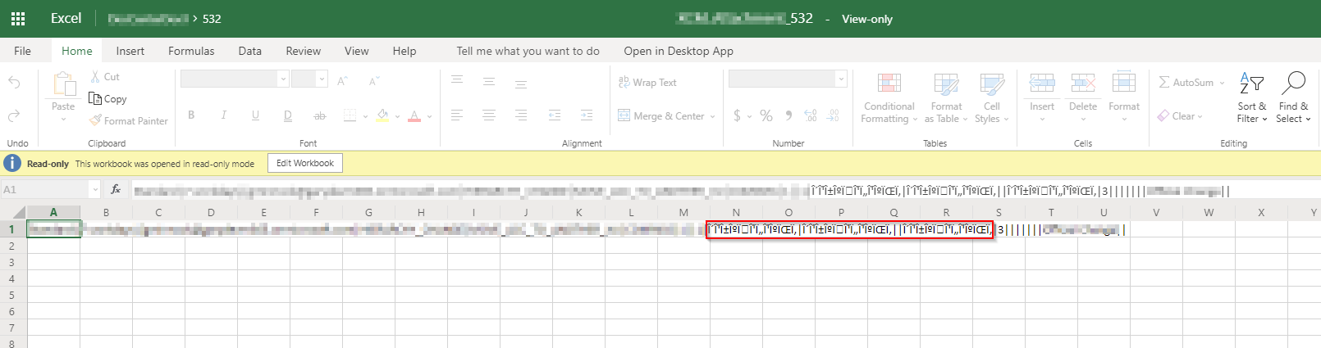Click the Comma Style icon

click(x=788, y=115)
